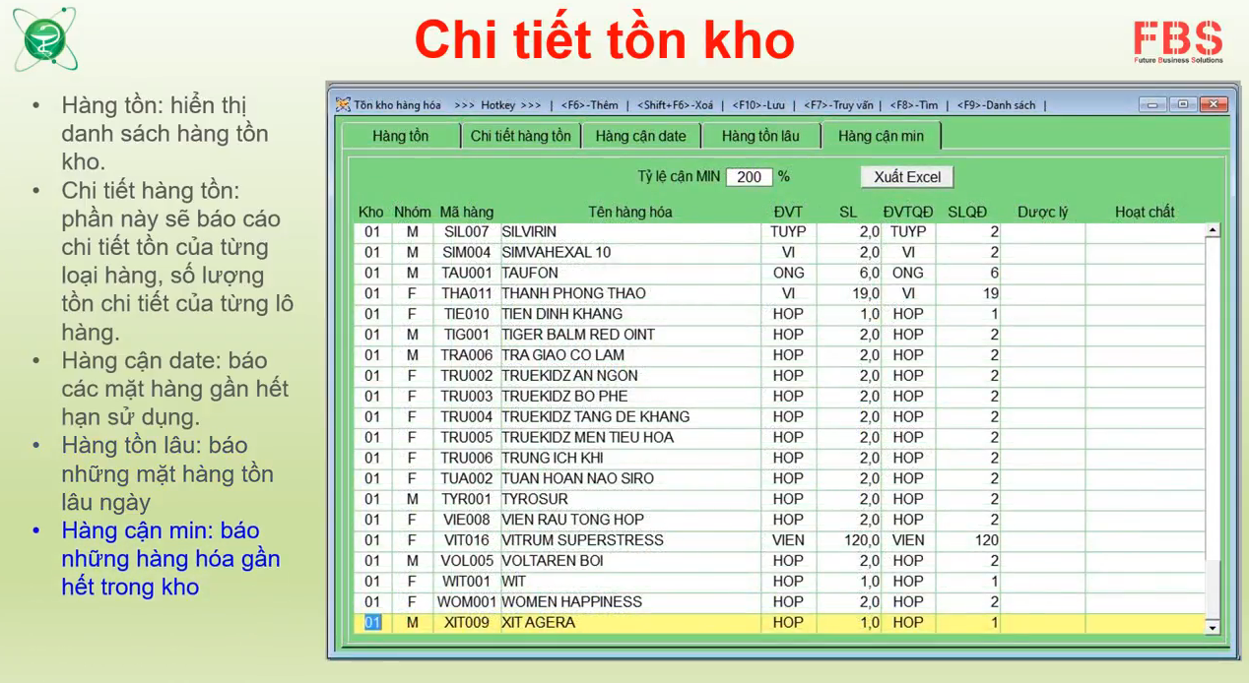Click the item code XIT009

(x=467, y=623)
